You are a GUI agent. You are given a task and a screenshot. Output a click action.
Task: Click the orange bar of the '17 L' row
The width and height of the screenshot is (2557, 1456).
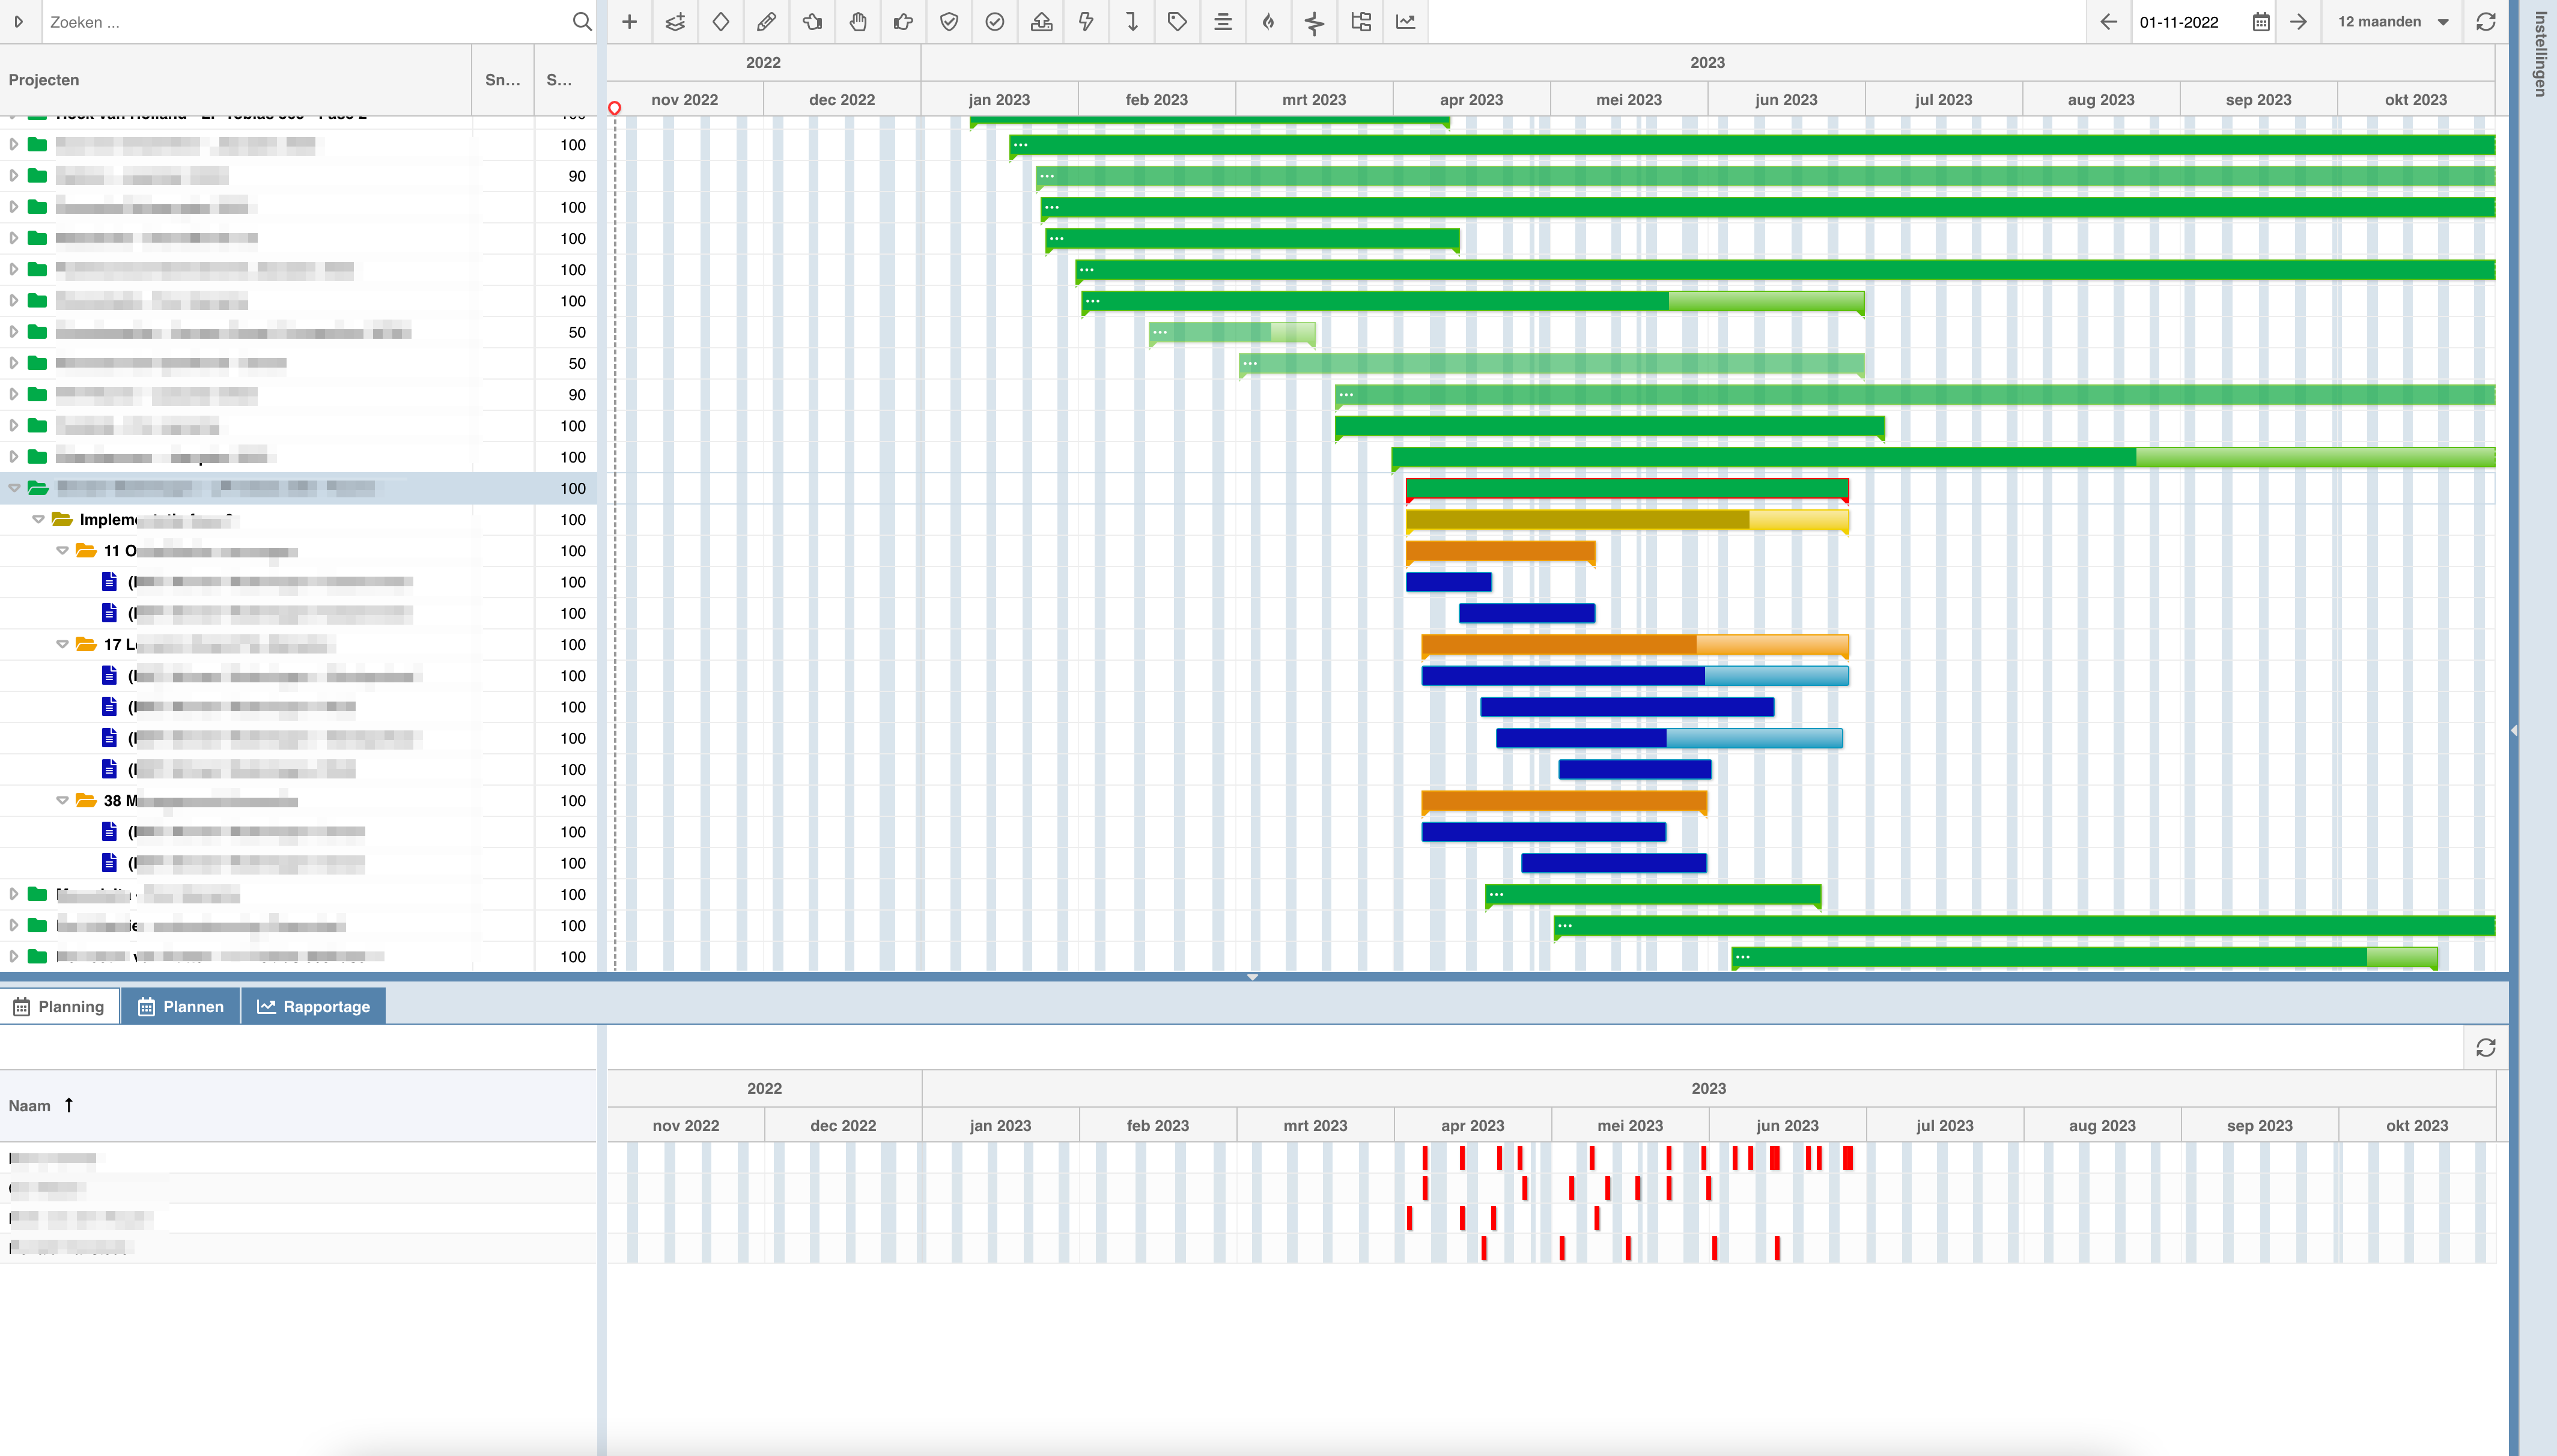pyautogui.click(x=1635, y=645)
